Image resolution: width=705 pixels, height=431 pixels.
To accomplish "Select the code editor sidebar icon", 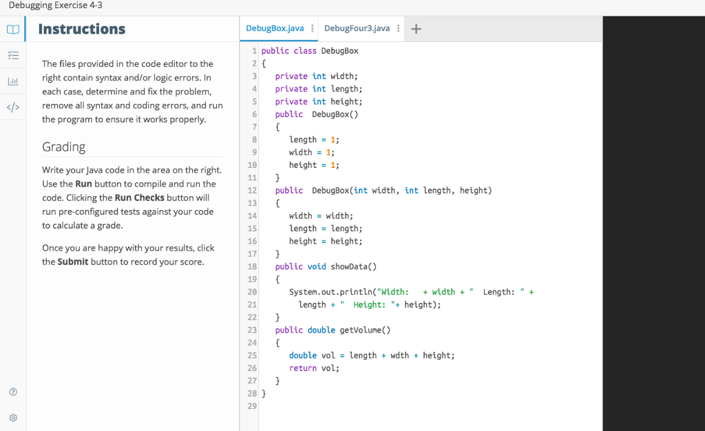I will pyautogui.click(x=12, y=107).
